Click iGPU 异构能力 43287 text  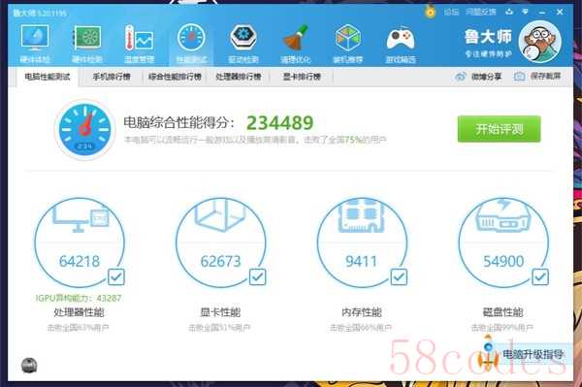click(x=79, y=298)
